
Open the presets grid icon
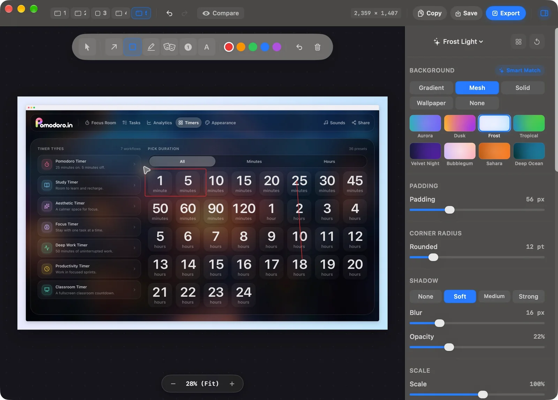519,42
